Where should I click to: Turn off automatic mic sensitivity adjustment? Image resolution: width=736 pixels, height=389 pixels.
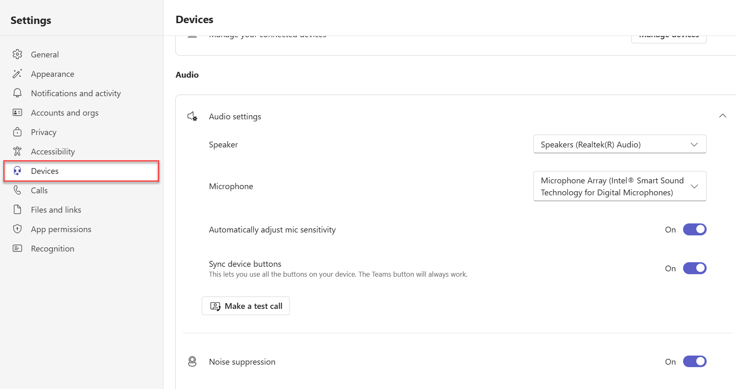click(694, 230)
